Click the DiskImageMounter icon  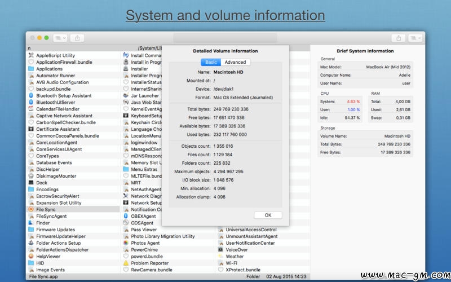click(31, 176)
